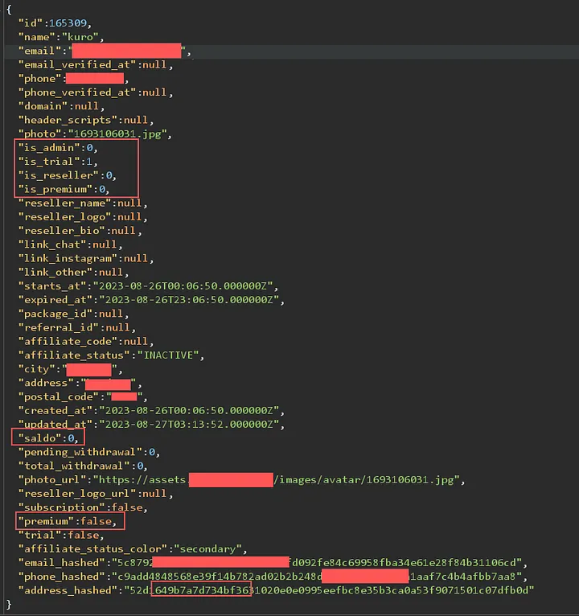Select the "reseller_bio":null line

pyautogui.click(x=80, y=231)
